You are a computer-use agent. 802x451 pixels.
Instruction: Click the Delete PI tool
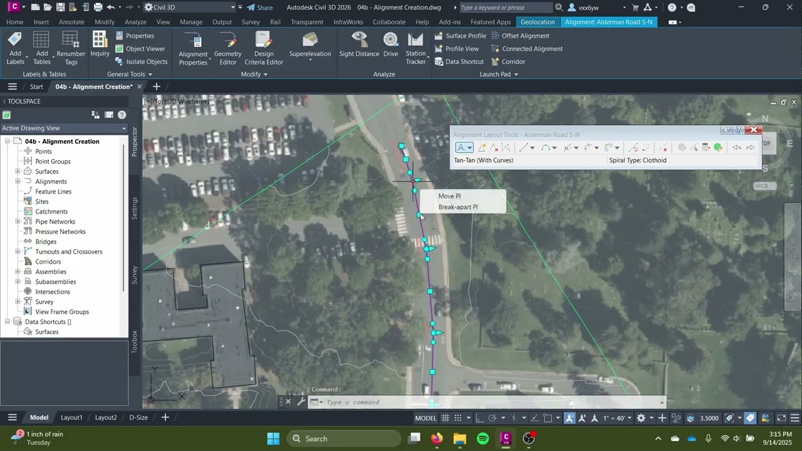click(x=494, y=148)
